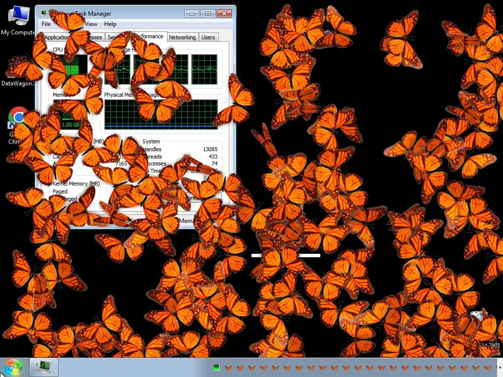Open the File menu in Task Manager
This screenshot has height=377, width=503.
click(x=46, y=24)
